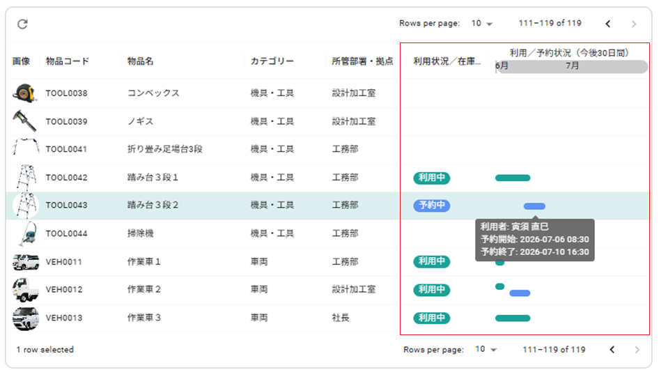Open thumbnail of VEH0013 van

coord(26,318)
